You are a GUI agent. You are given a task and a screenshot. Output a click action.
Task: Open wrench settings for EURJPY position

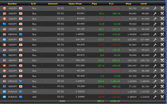pyautogui.click(x=155, y=40)
